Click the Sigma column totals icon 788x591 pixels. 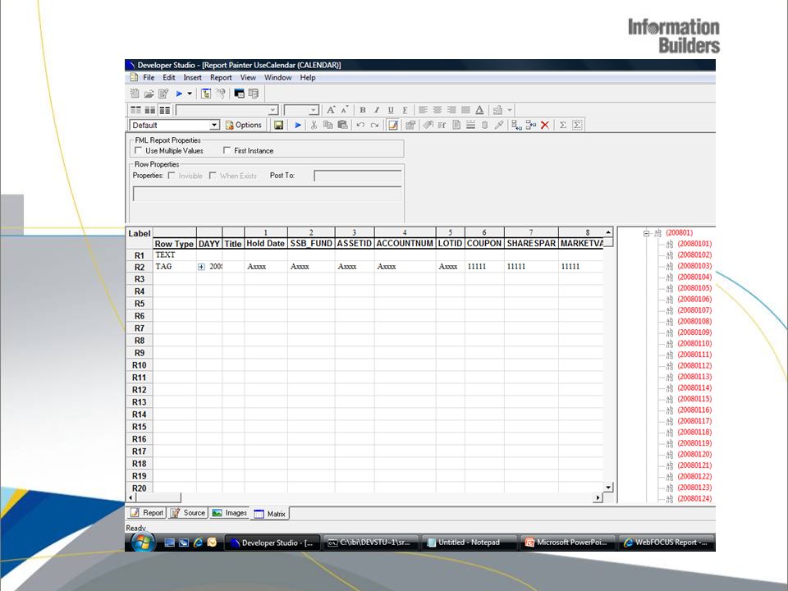[563, 125]
